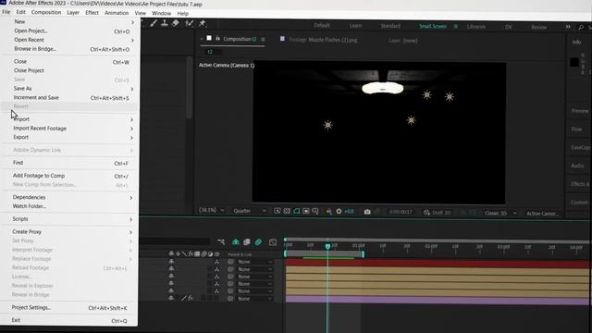This screenshot has height=333, width=592.
Task: Select the Eraser tool
Action: coord(176,23)
